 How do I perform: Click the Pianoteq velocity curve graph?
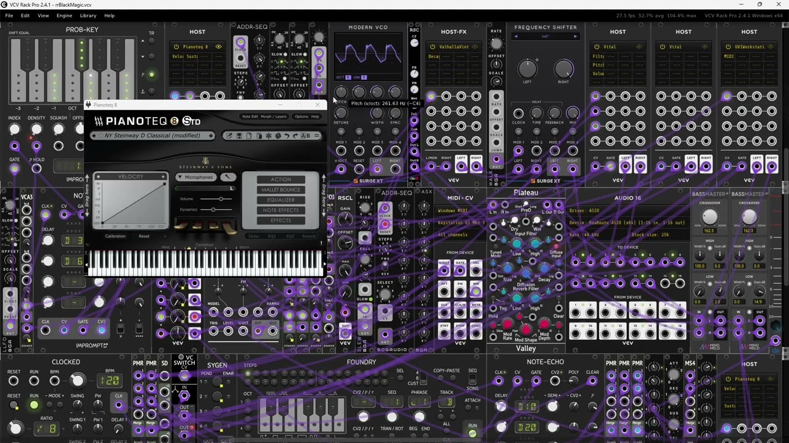133,202
